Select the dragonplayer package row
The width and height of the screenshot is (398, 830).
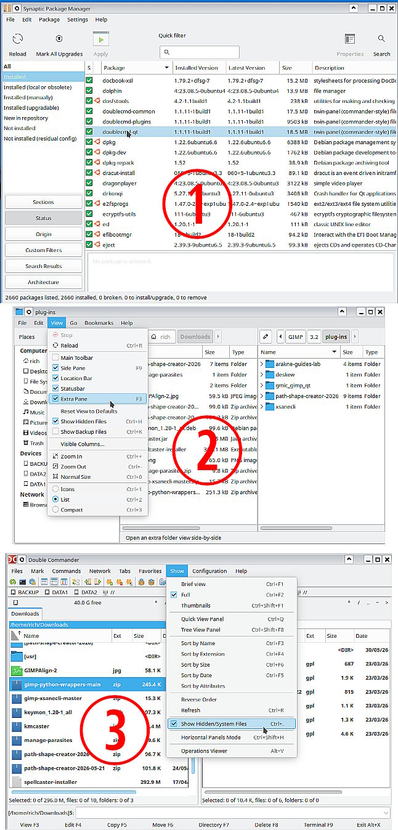(240, 183)
